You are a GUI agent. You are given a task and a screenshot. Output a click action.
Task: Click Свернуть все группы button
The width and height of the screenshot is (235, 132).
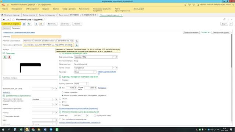[x=221, y=33]
